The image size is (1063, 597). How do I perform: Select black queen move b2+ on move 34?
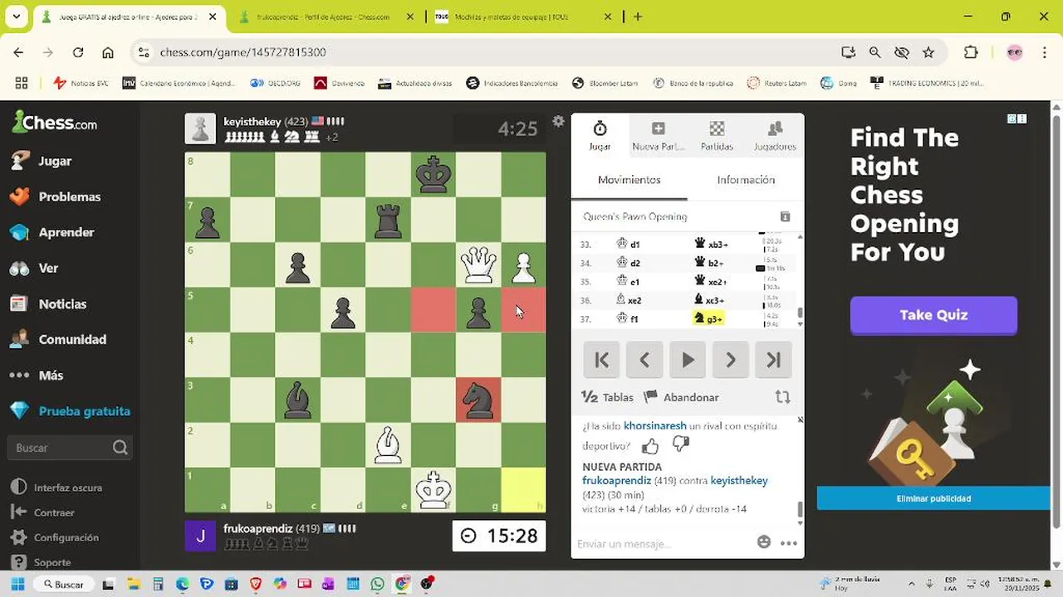point(710,263)
